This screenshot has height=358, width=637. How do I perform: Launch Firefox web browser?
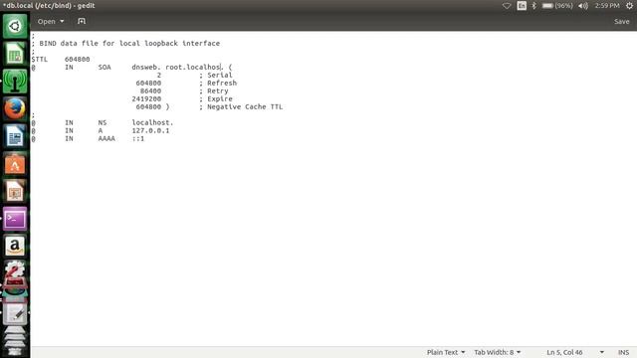pos(15,108)
